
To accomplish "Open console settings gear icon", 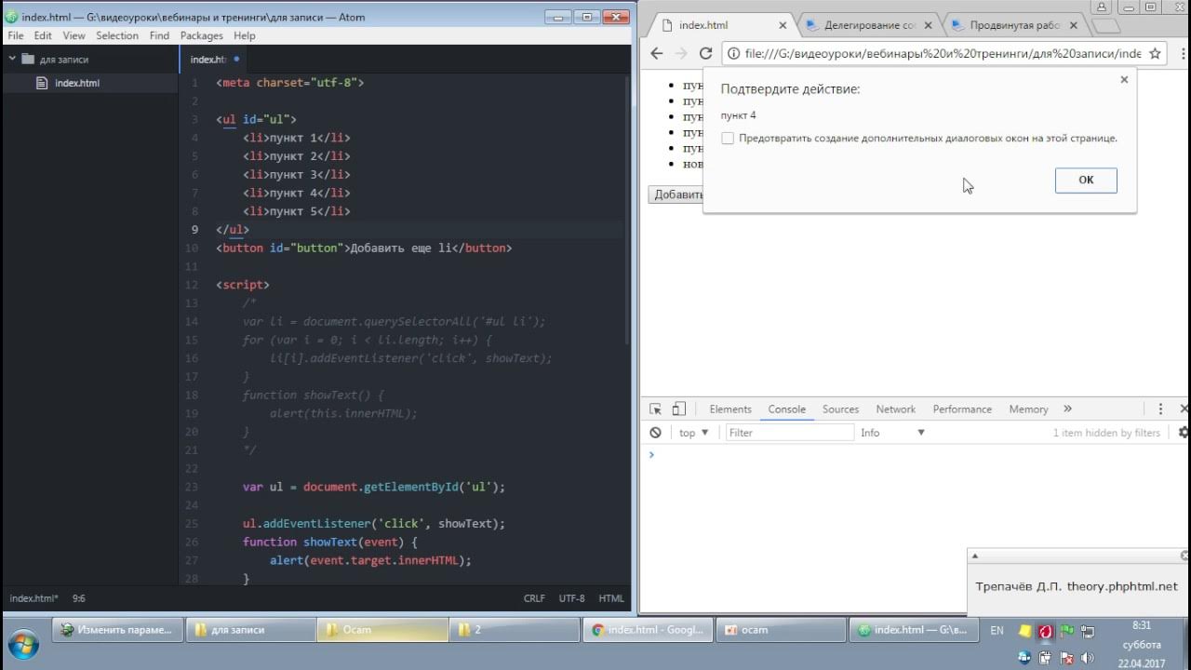I will pos(1184,433).
